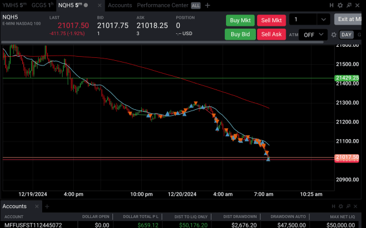Click the ask price 21018.25
Screen dimensions: 366x228
coord(152,25)
